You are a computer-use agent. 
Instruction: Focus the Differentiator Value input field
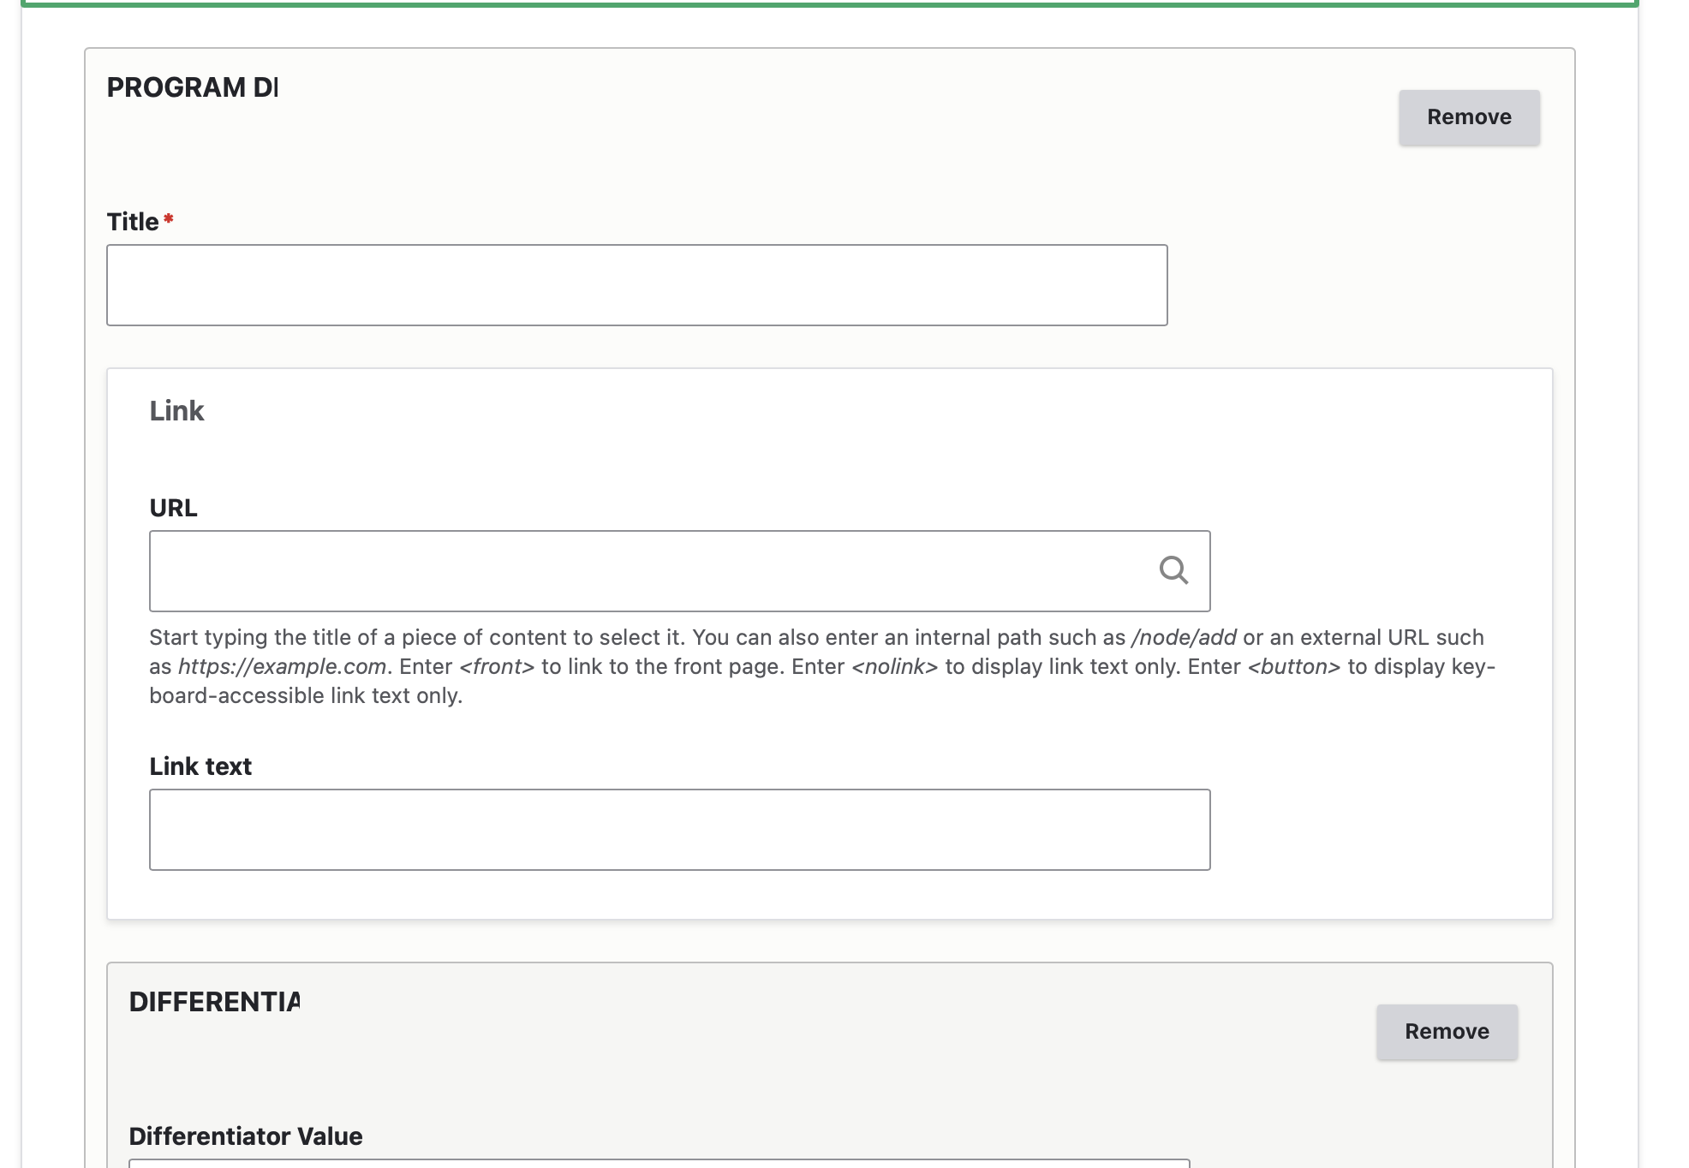[659, 1164]
